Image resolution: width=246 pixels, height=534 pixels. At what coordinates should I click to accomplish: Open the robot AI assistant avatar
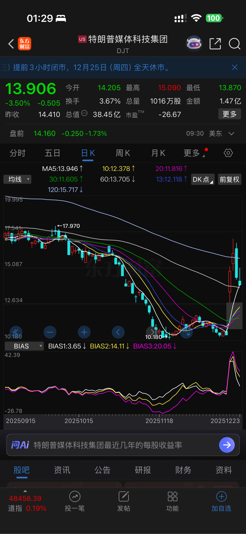click(194, 44)
